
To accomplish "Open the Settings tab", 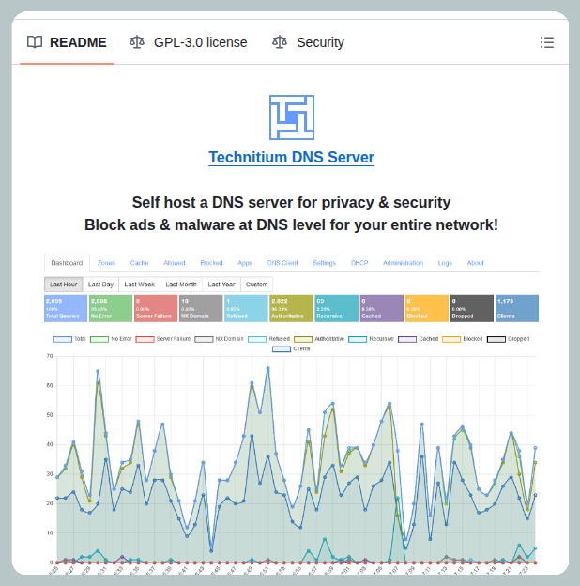I will coord(324,263).
